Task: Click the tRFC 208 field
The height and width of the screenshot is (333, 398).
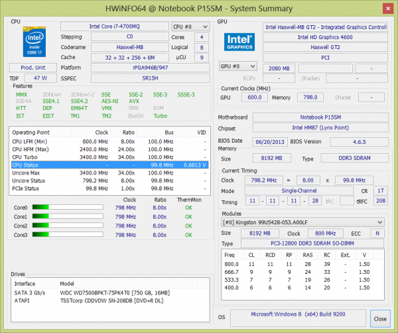Action: pos(381,201)
